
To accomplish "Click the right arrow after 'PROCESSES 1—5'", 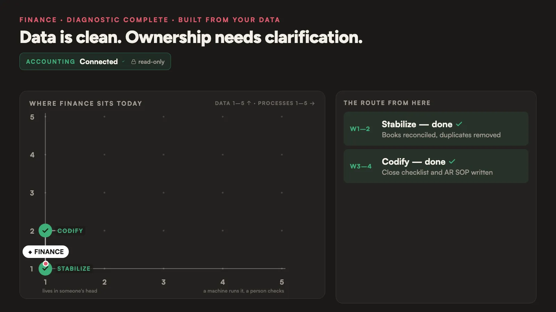I will (312, 103).
